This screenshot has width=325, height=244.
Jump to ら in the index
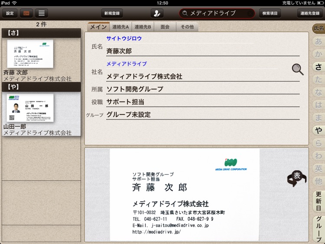pyautogui.click(x=318, y=143)
